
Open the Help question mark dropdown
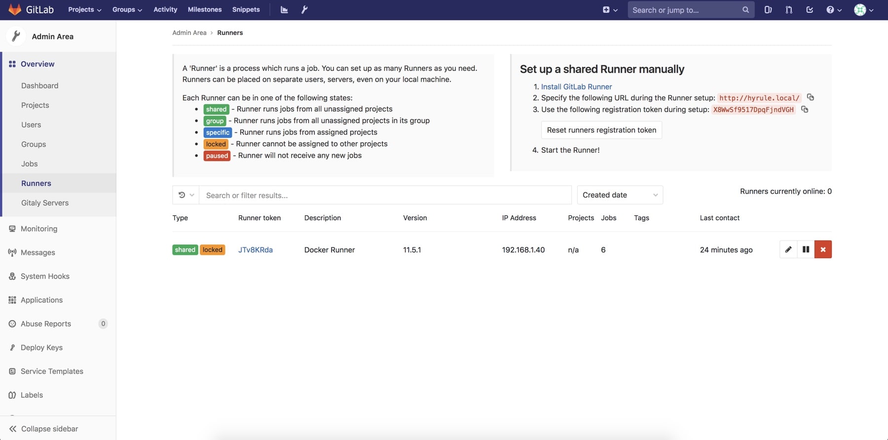pyautogui.click(x=834, y=10)
